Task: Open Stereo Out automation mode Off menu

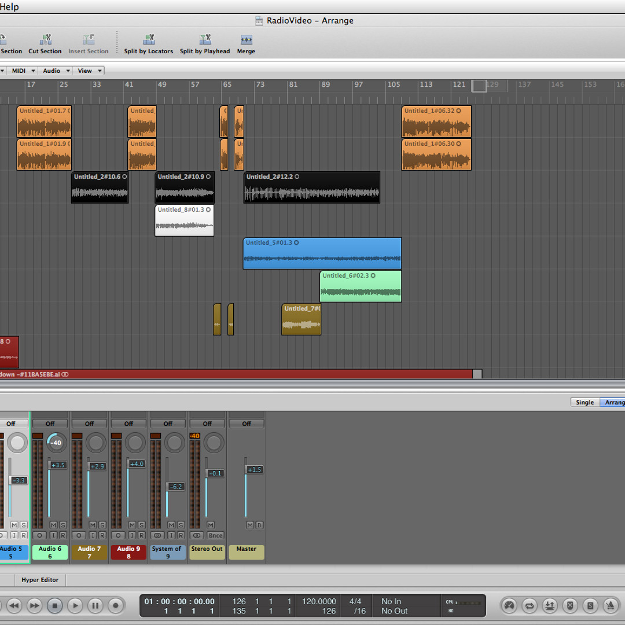Action: pos(207,424)
